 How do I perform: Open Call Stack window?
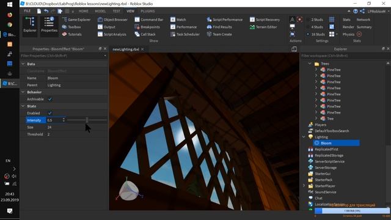[x=145, y=34]
